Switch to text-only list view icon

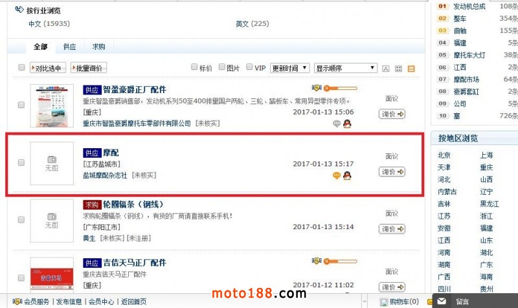click(x=385, y=69)
